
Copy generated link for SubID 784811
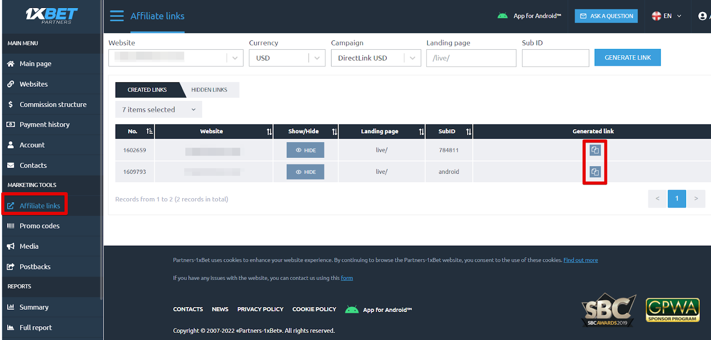[x=595, y=150]
